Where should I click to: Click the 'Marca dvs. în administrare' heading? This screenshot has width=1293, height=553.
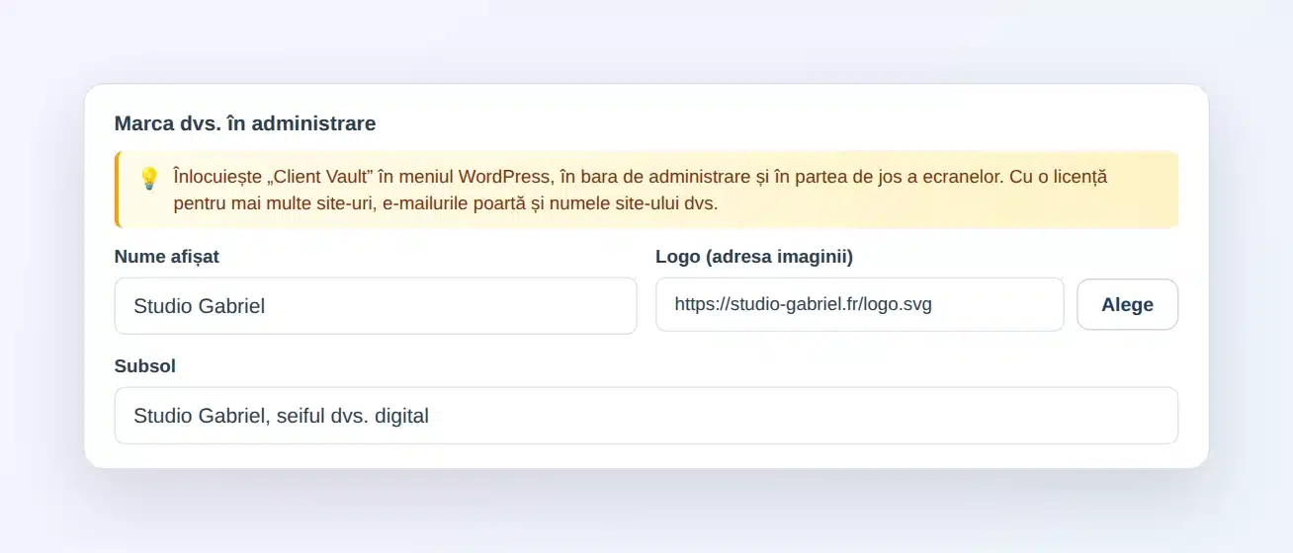pyautogui.click(x=245, y=123)
